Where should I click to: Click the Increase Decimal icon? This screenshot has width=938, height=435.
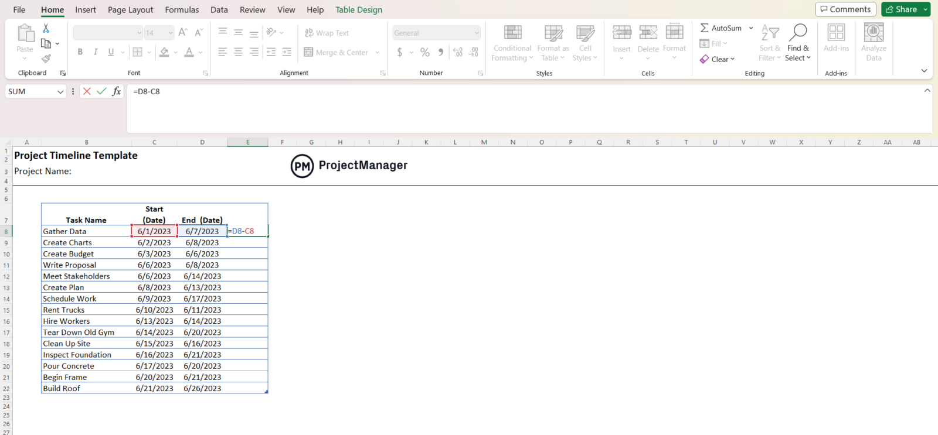click(x=458, y=52)
